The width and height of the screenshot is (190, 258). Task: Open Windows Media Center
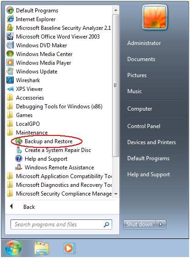[x=44, y=54]
